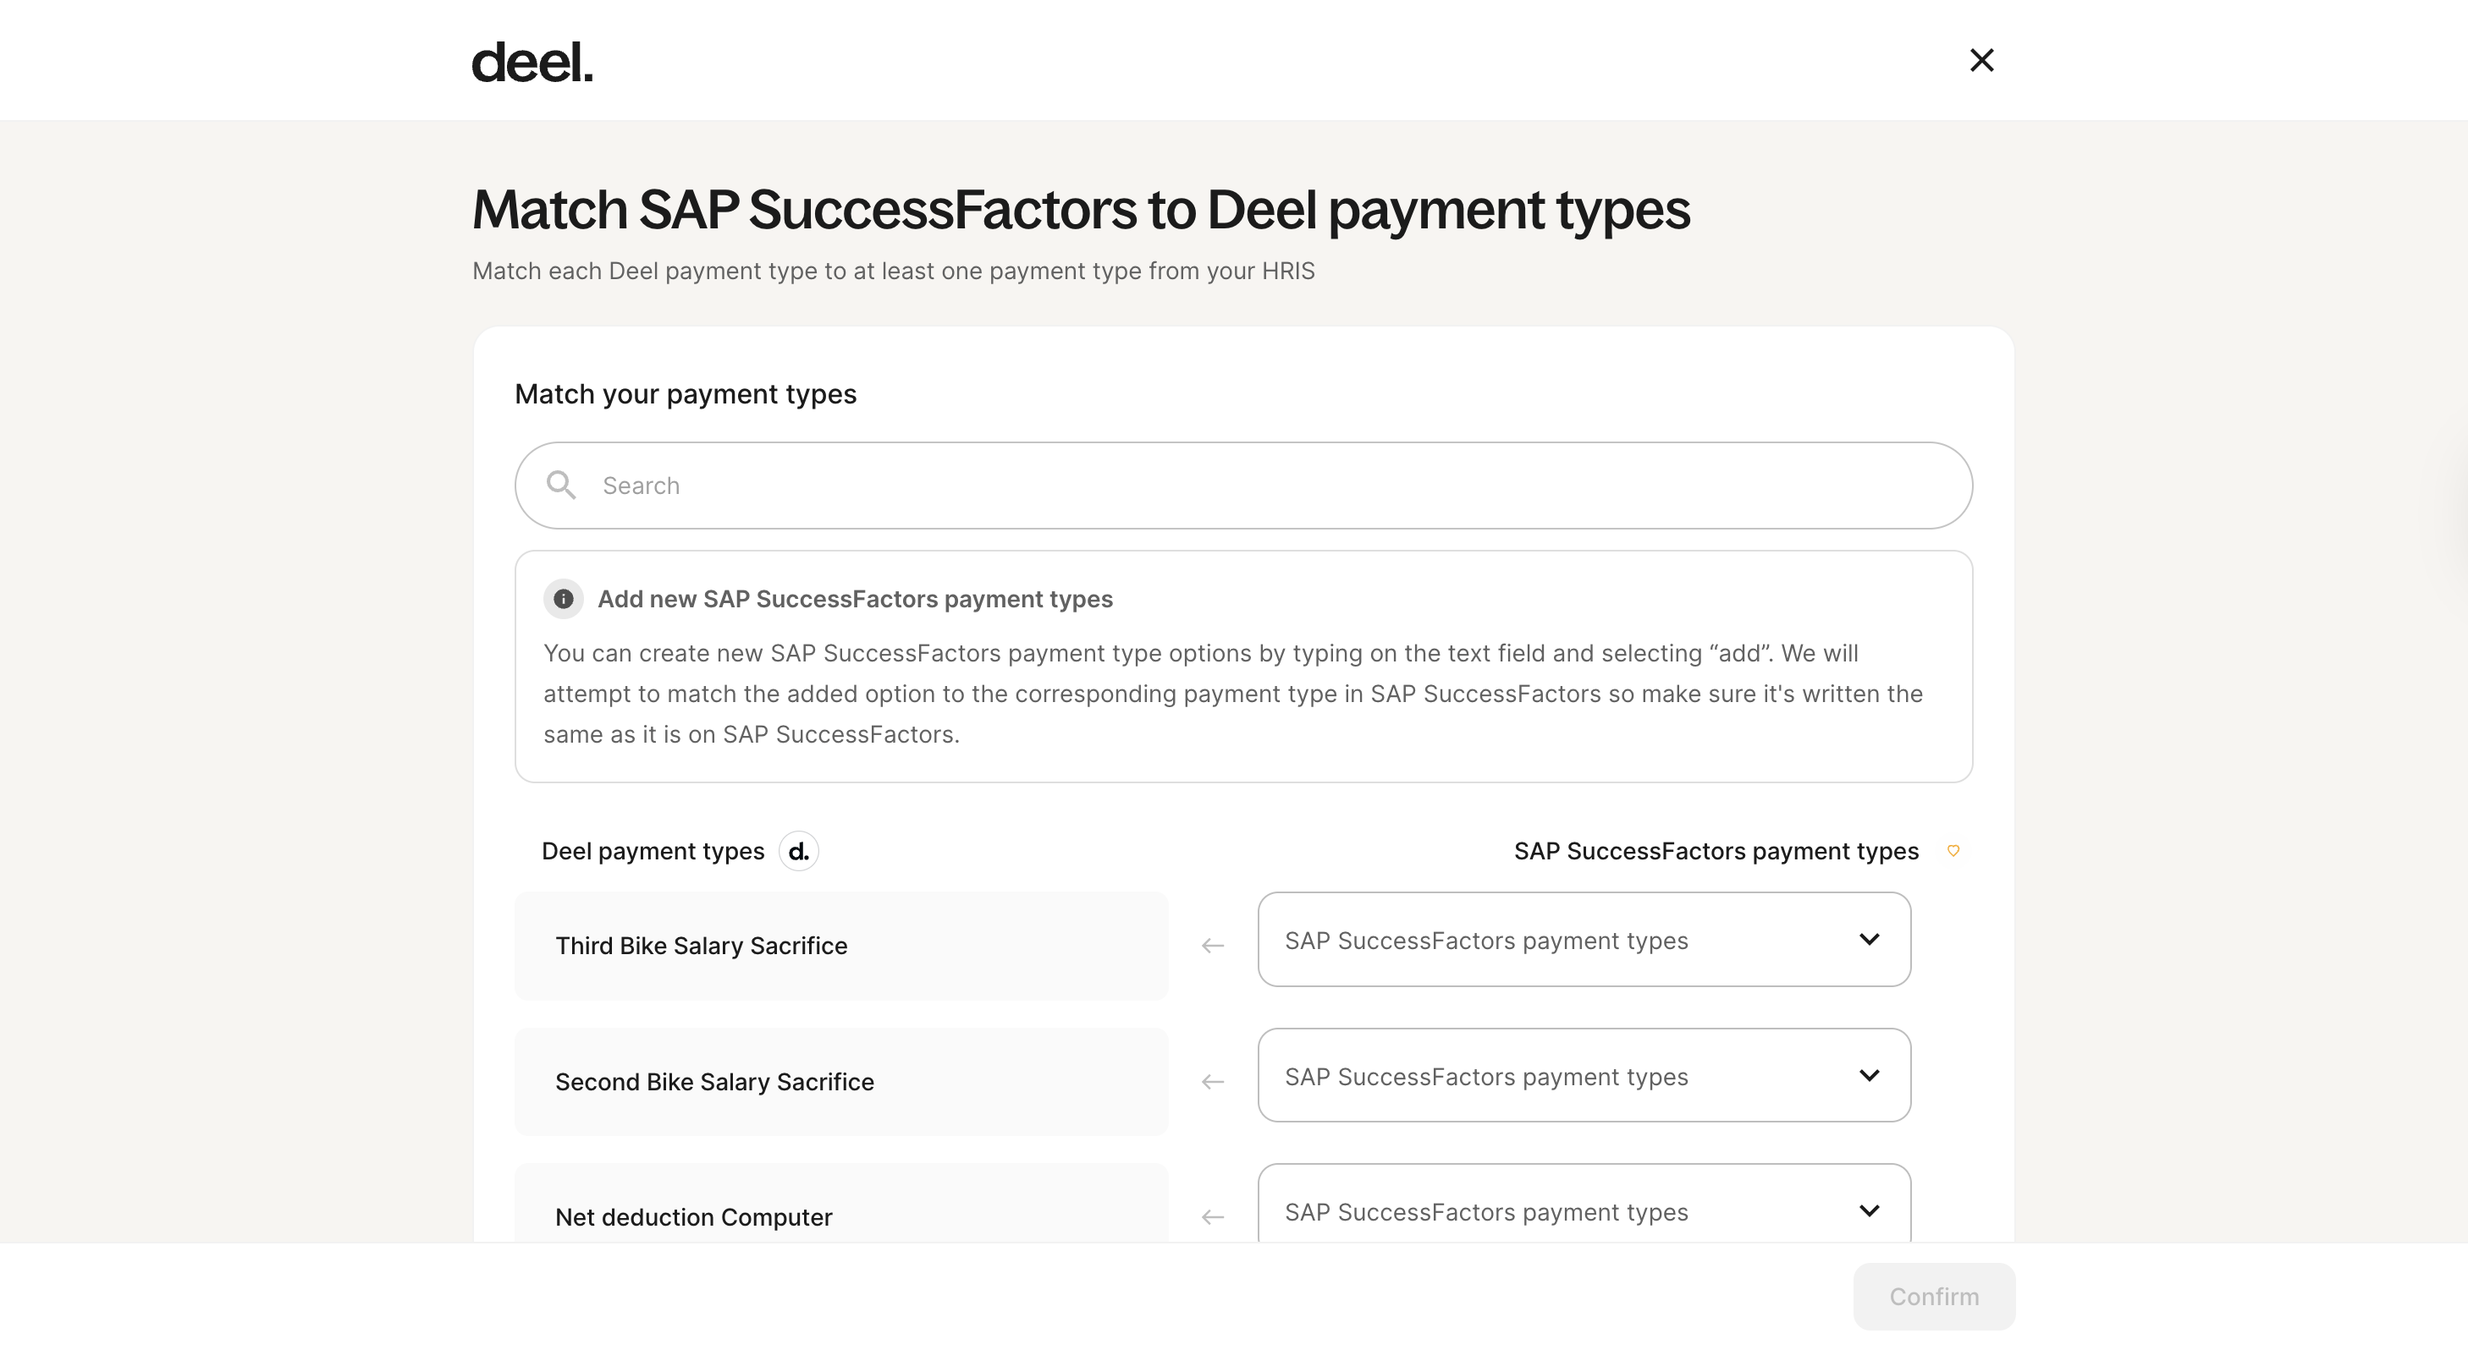The height and width of the screenshot is (1350, 2468).
Task: Click the deel logo
Action: pos(532,63)
